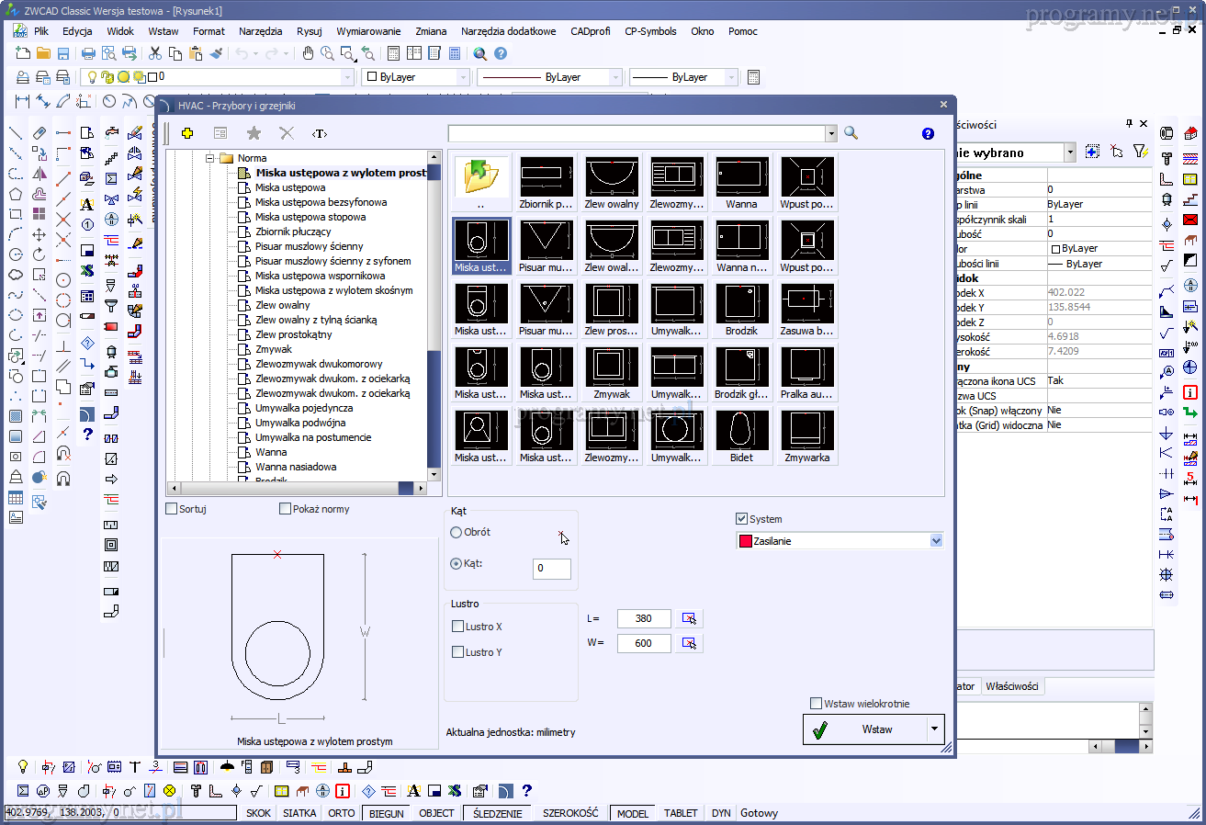Click the blue help question mark icon
Viewport: 1206px width, 825px height.
tap(928, 133)
